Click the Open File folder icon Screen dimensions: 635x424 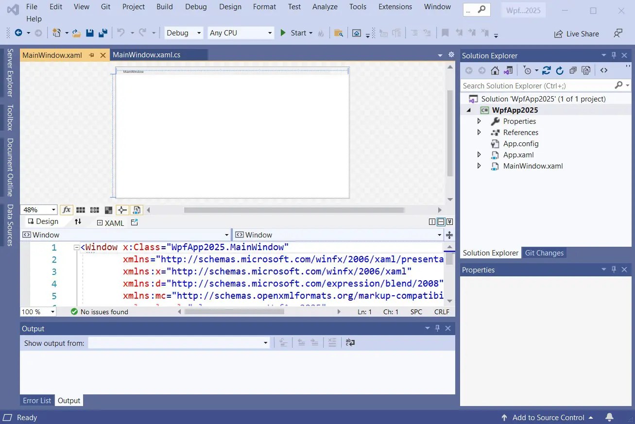[x=76, y=33]
